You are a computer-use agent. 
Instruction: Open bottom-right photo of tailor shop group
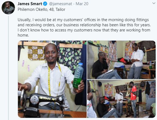tap(121, 99)
